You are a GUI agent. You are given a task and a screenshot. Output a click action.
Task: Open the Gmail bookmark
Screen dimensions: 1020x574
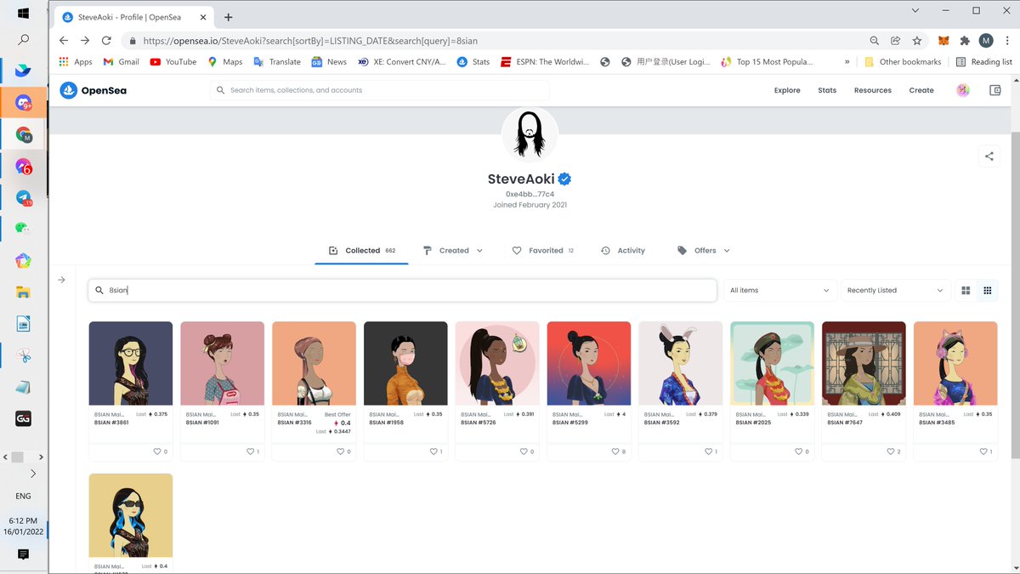click(x=121, y=61)
